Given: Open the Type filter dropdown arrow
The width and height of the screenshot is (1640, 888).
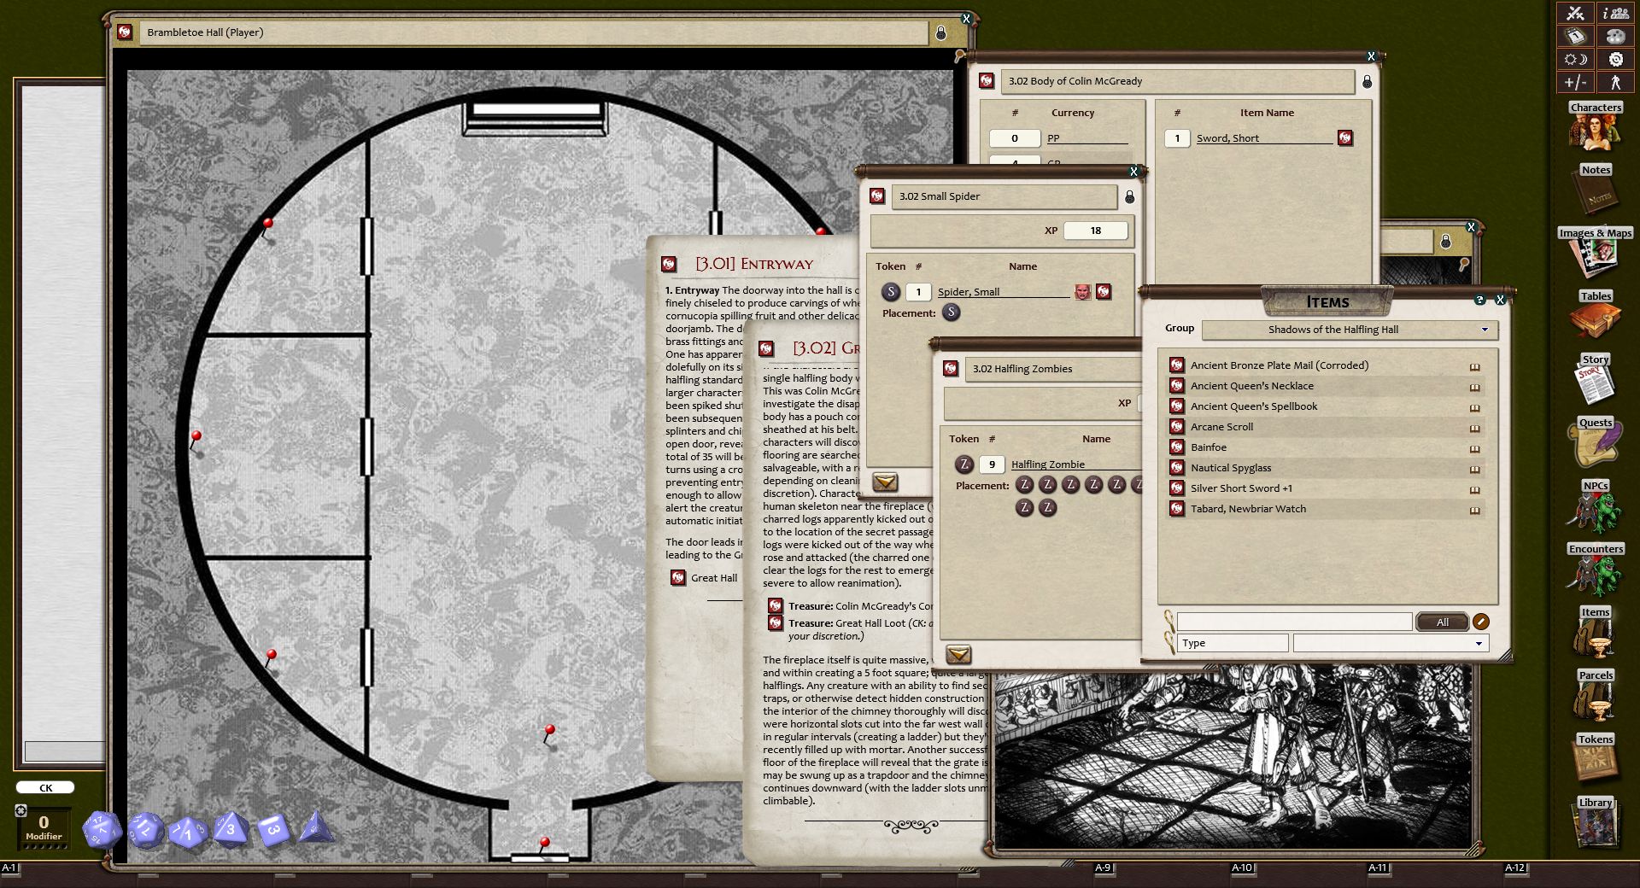Looking at the screenshot, I should coord(1479,644).
